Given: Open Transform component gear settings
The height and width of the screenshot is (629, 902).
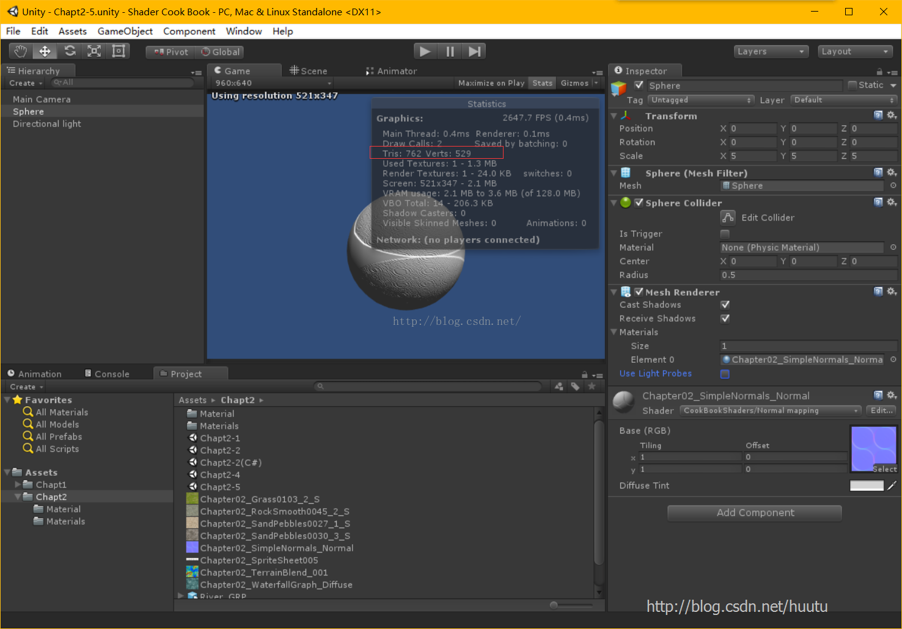Looking at the screenshot, I should pyautogui.click(x=892, y=115).
